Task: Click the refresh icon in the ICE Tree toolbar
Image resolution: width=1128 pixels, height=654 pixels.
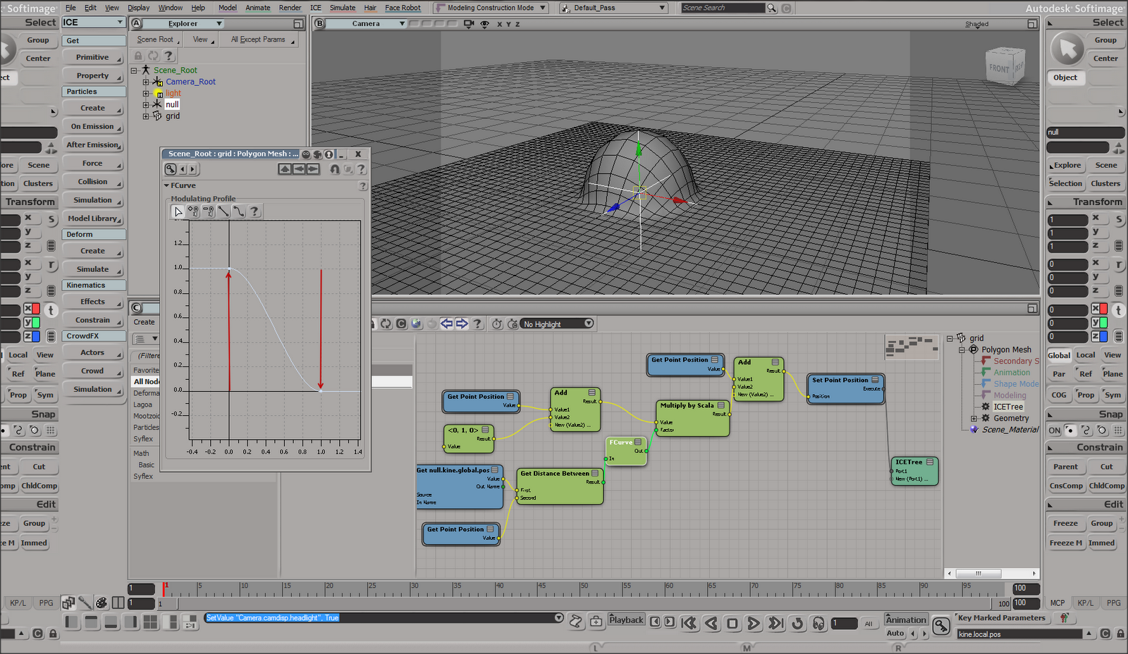Action: pos(386,323)
